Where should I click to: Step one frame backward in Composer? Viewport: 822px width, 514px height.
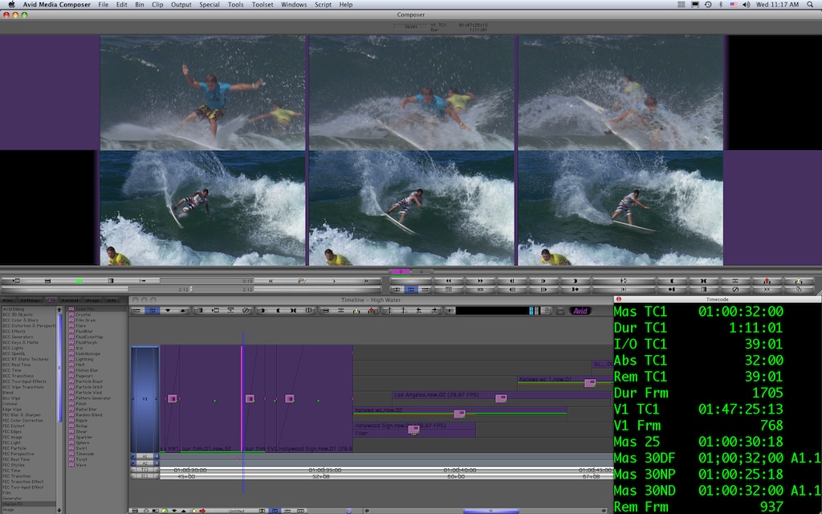click(512, 281)
